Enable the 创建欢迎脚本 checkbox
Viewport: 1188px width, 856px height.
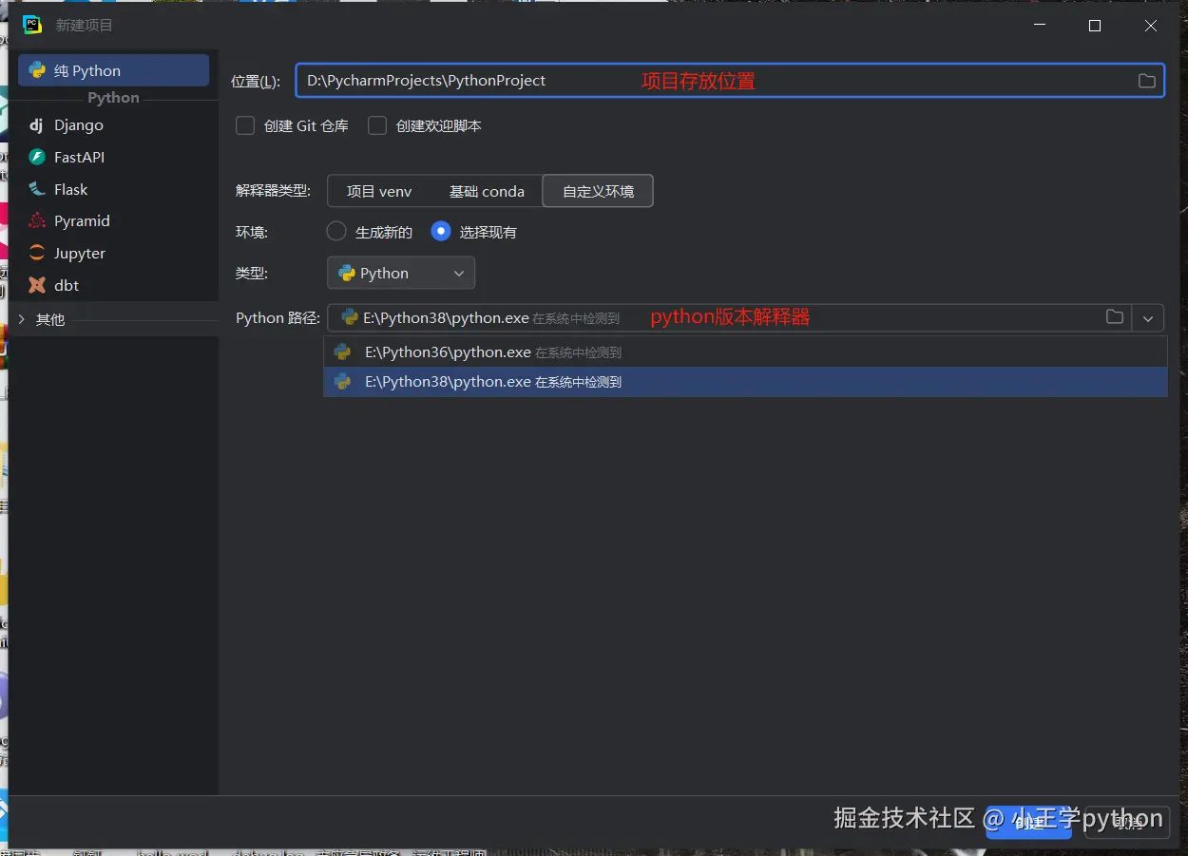pyautogui.click(x=377, y=125)
